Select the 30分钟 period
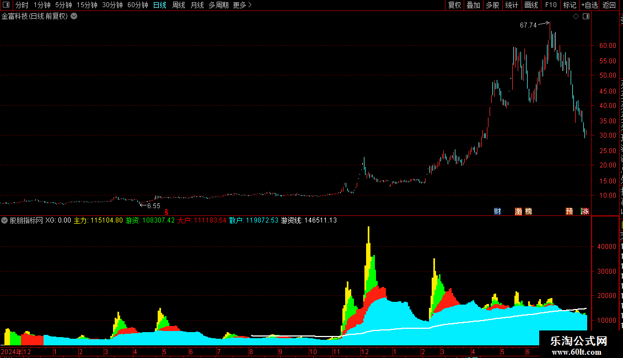 pos(112,5)
